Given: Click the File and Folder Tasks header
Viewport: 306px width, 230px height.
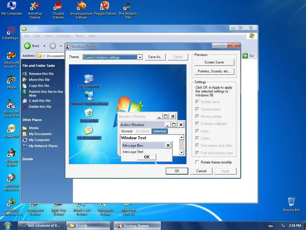Looking at the screenshot, I should (x=39, y=66).
